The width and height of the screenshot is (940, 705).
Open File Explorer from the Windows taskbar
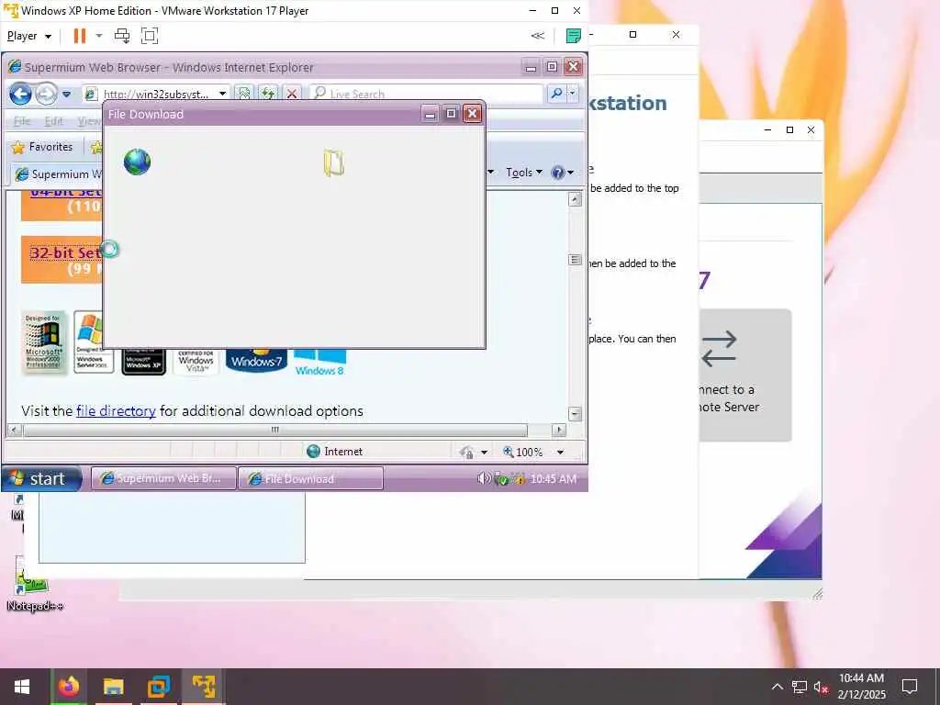113,687
